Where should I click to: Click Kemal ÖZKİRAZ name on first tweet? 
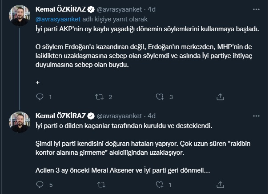point(60,8)
